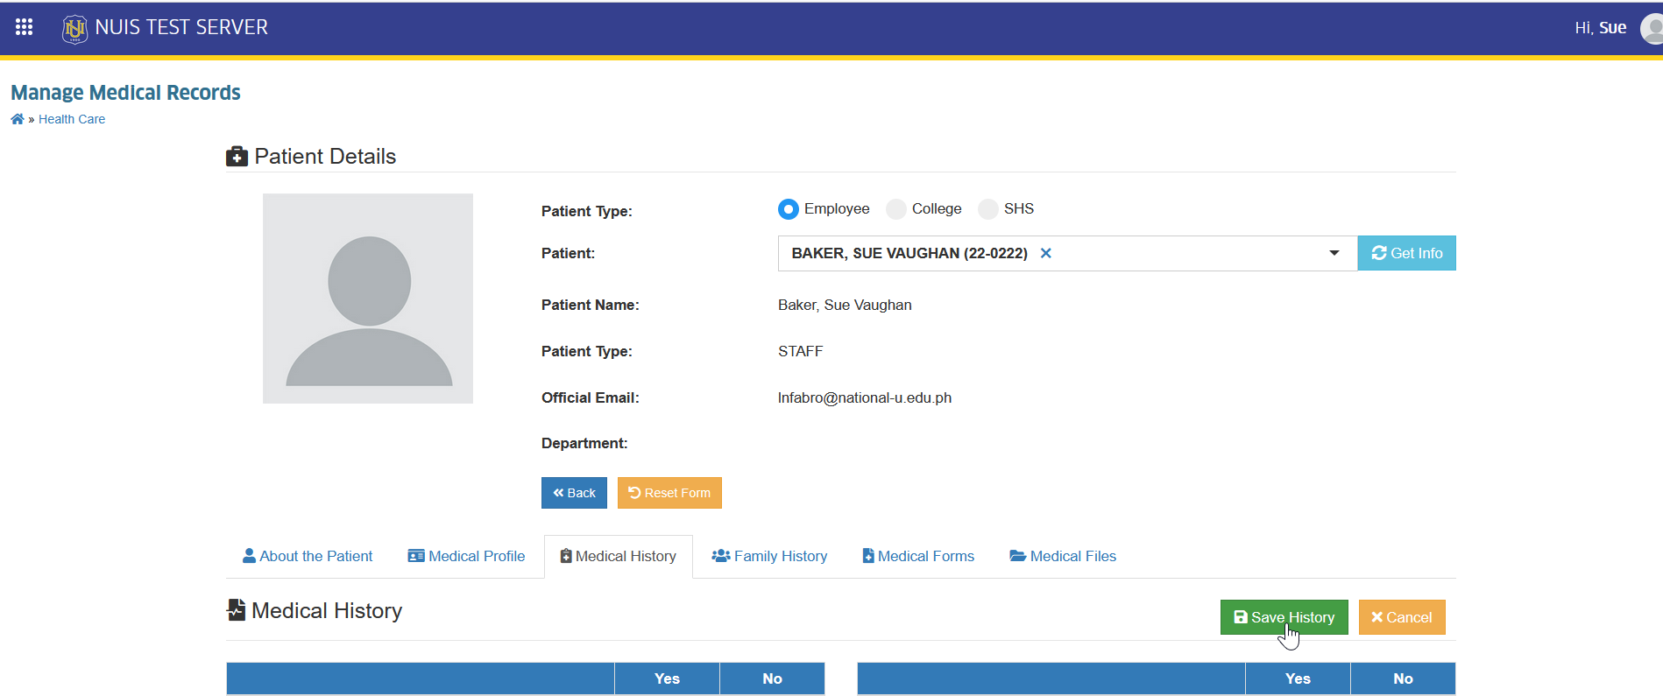Switch to Family History tab
Image resolution: width=1663 pixels, height=696 pixels.
tap(769, 556)
